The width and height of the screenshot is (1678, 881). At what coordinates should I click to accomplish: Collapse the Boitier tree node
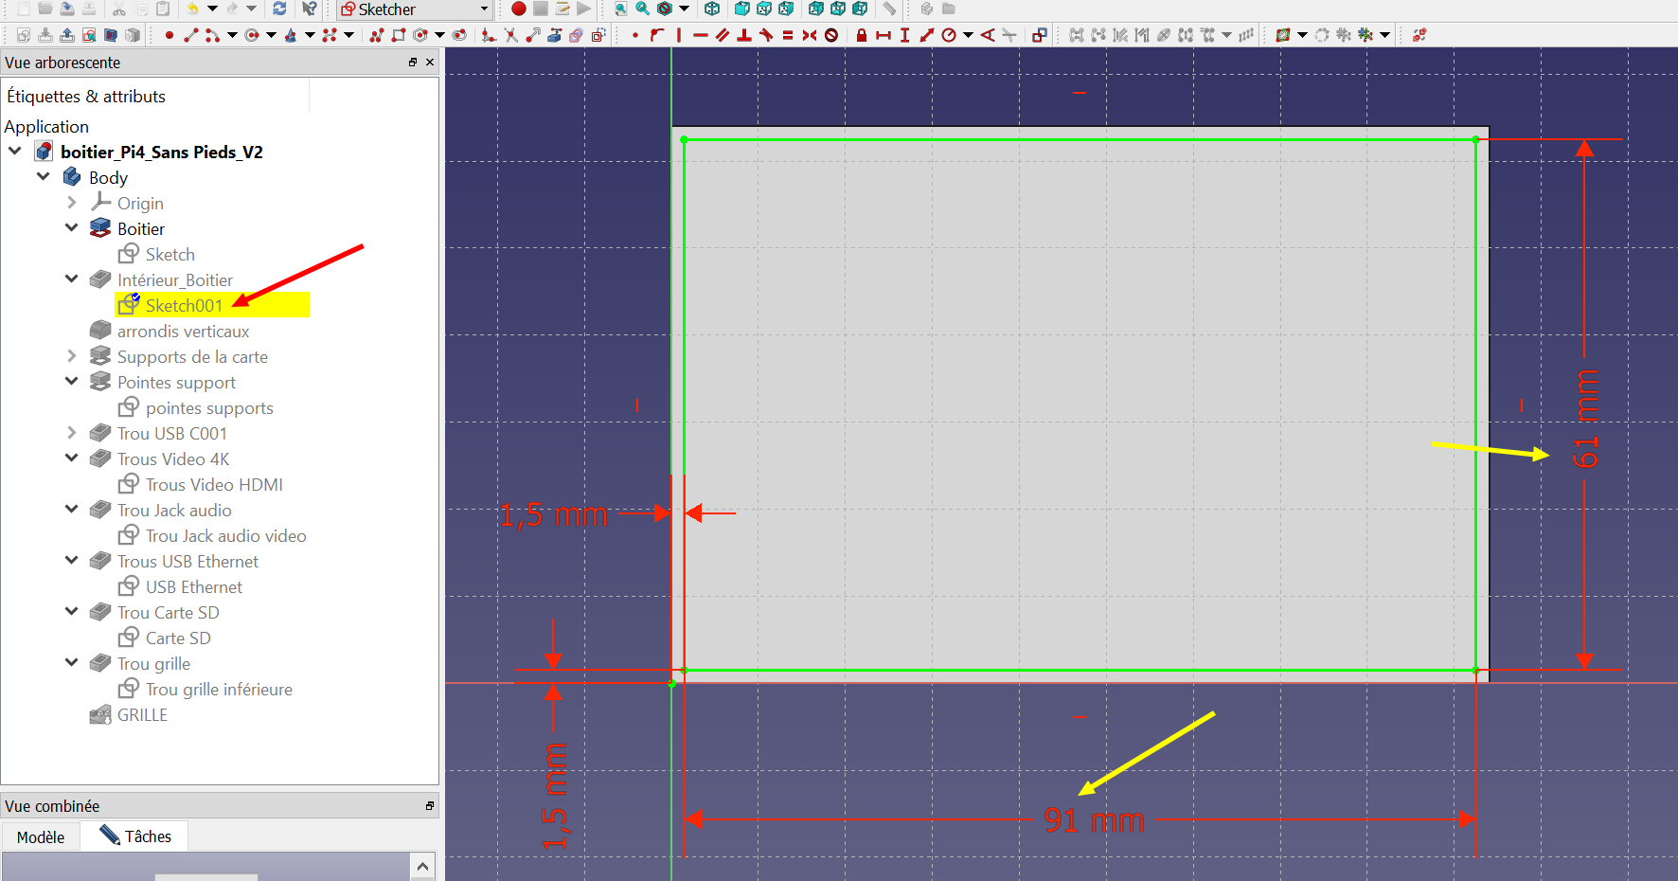point(72,227)
